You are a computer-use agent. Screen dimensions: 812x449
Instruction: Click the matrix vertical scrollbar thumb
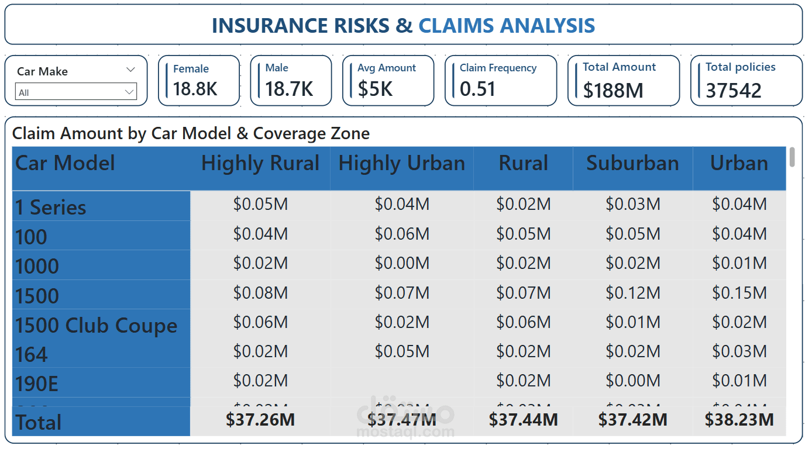[x=792, y=157]
